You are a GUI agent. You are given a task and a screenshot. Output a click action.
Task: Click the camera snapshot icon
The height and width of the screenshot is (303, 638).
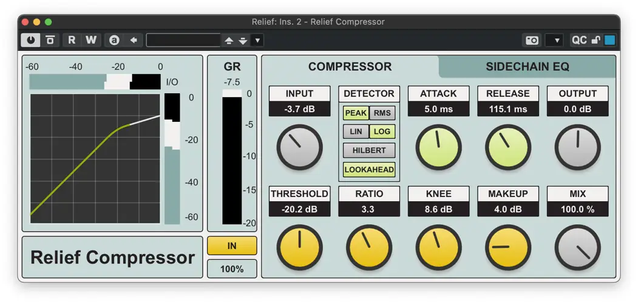coord(532,40)
